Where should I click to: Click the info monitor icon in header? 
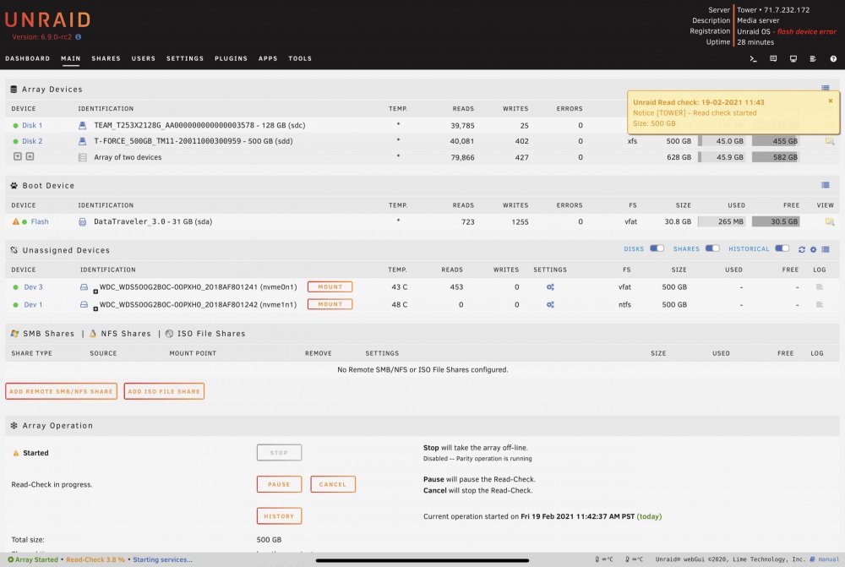pyautogui.click(x=793, y=59)
